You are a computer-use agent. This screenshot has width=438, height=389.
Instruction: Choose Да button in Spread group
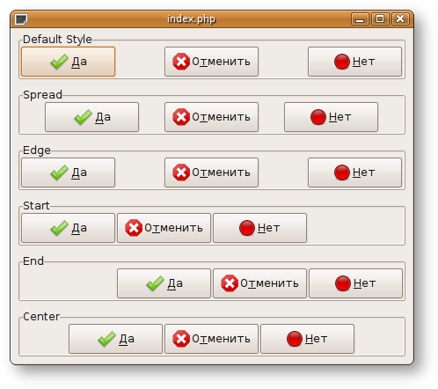(91, 117)
